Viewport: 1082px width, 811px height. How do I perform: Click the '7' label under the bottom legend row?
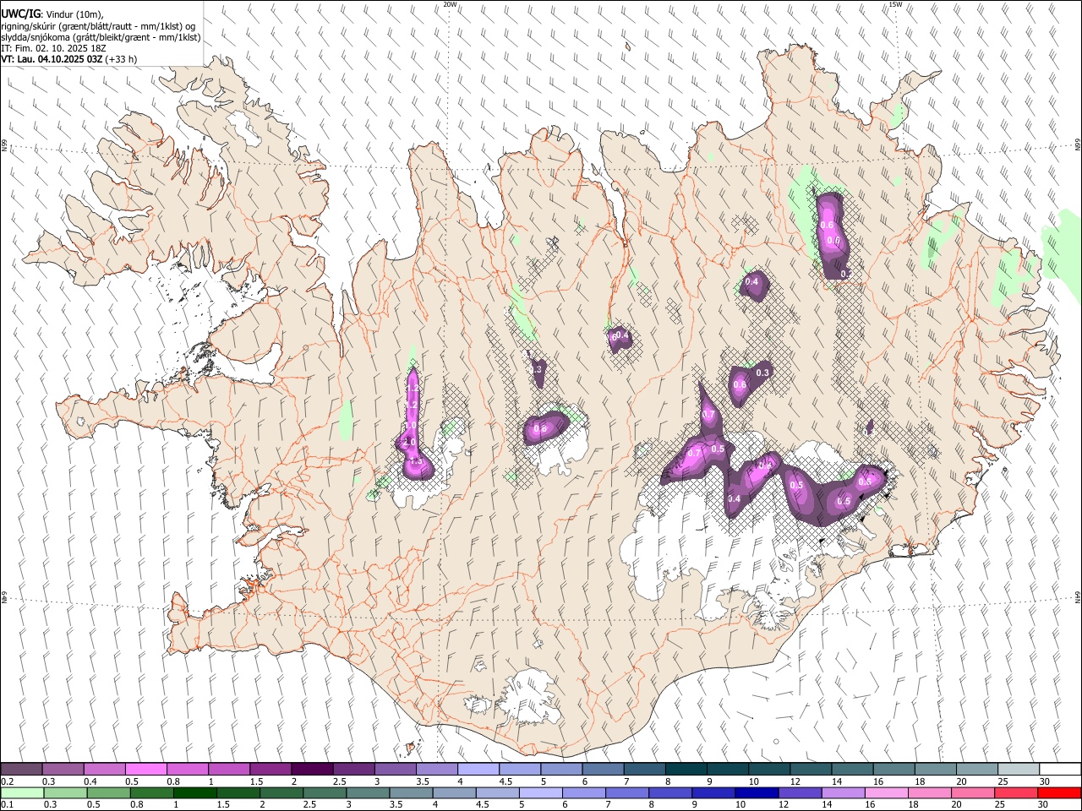click(x=609, y=805)
